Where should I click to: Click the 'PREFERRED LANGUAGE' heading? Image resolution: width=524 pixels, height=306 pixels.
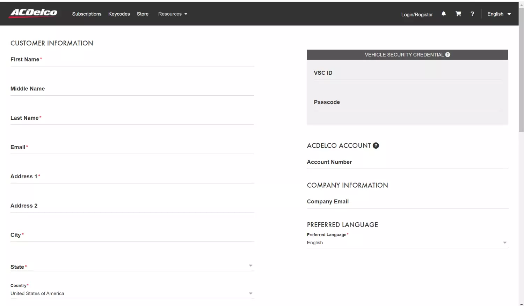coord(342,225)
